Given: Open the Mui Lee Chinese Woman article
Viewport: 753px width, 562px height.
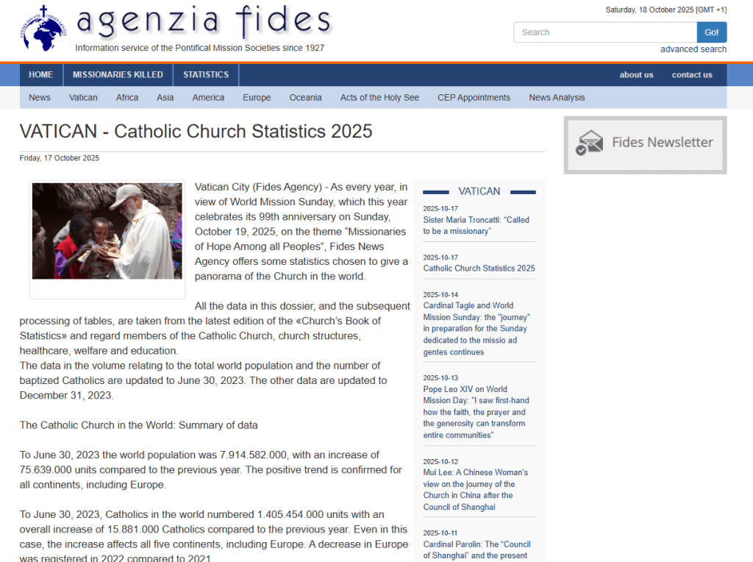Looking at the screenshot, I should click(x=475, y=489).
